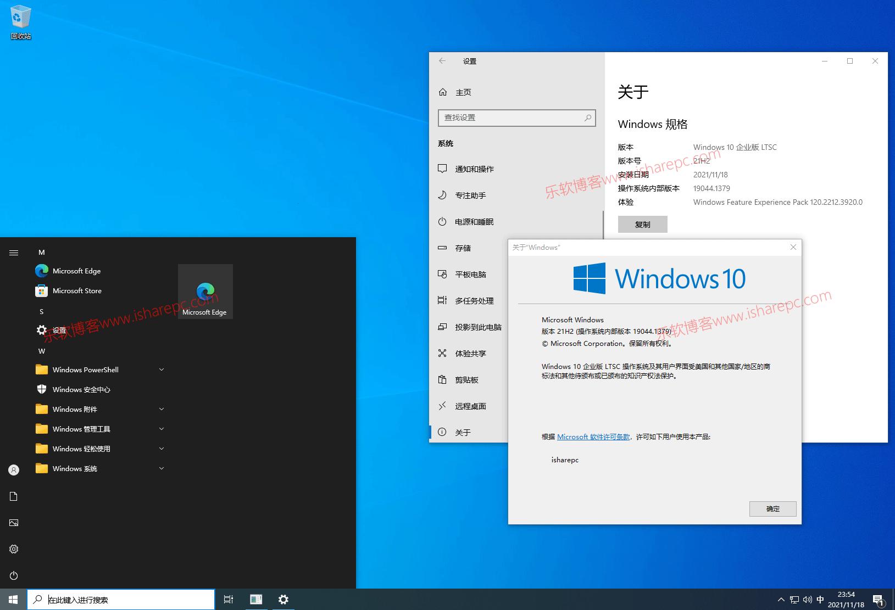Click the S letter header in app list
Image resolution: width=895 pixels, height=610 pixels.
[41, 312]
